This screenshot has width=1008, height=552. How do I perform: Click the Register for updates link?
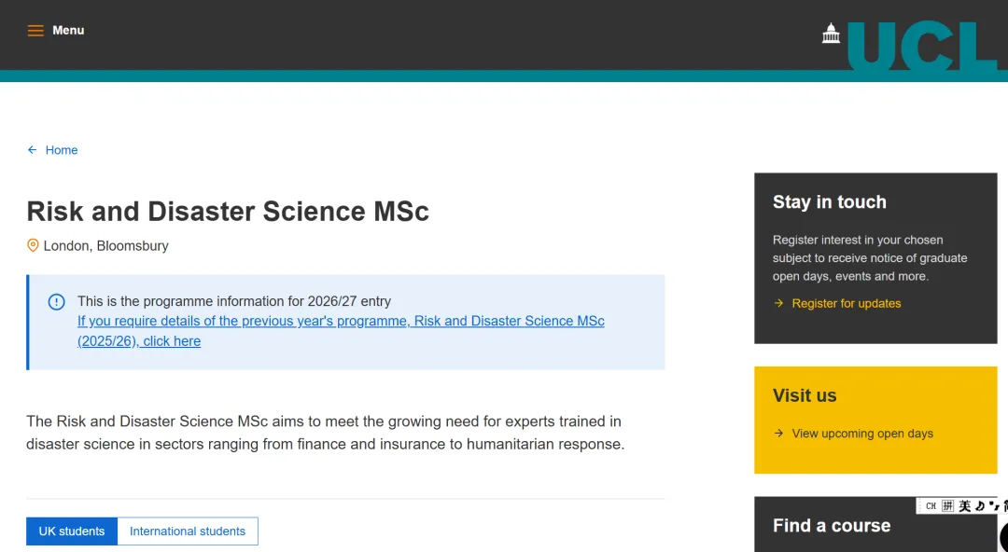coord(847,303)
